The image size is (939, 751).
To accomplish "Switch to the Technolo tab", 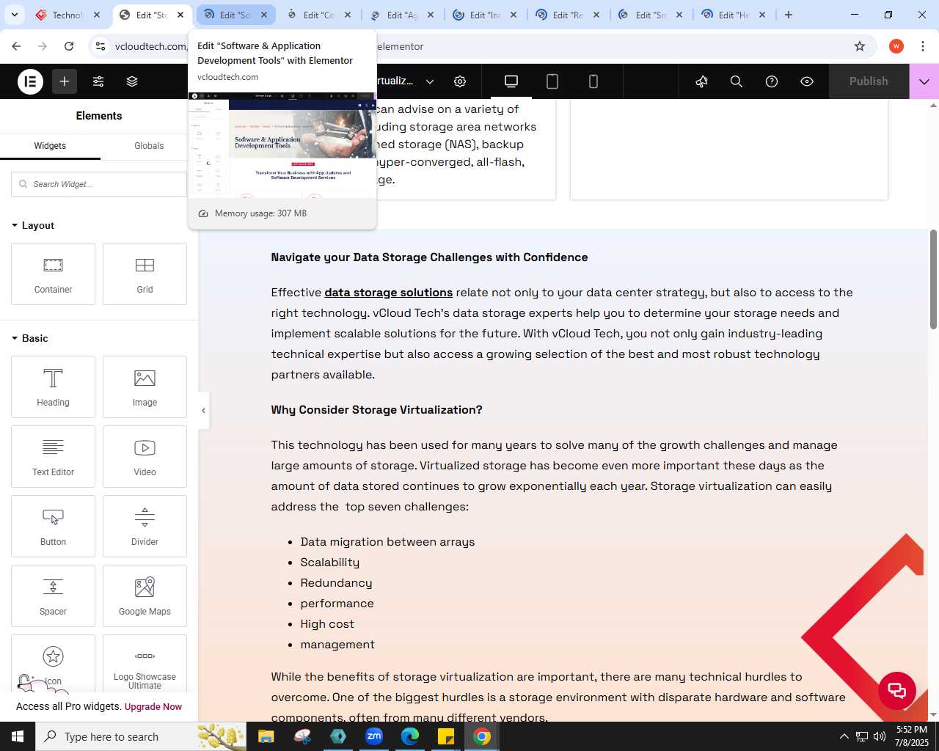I will 67,15.
